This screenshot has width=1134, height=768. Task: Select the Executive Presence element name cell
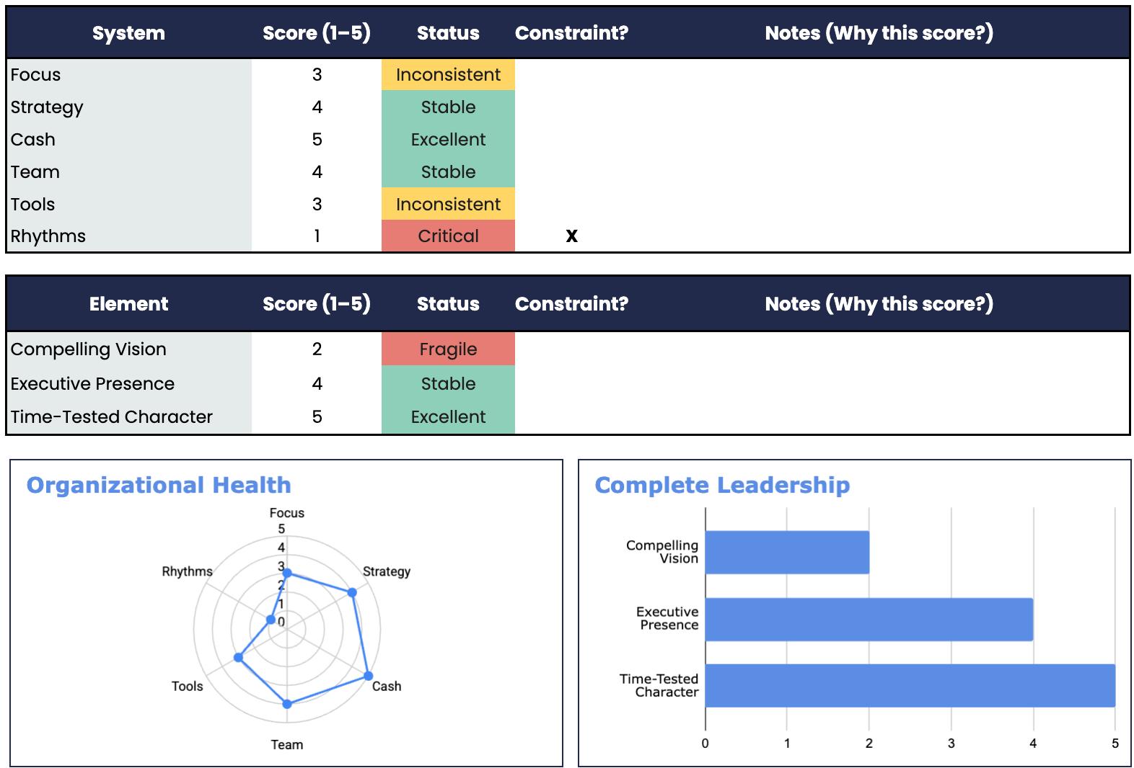click(130, 384)
